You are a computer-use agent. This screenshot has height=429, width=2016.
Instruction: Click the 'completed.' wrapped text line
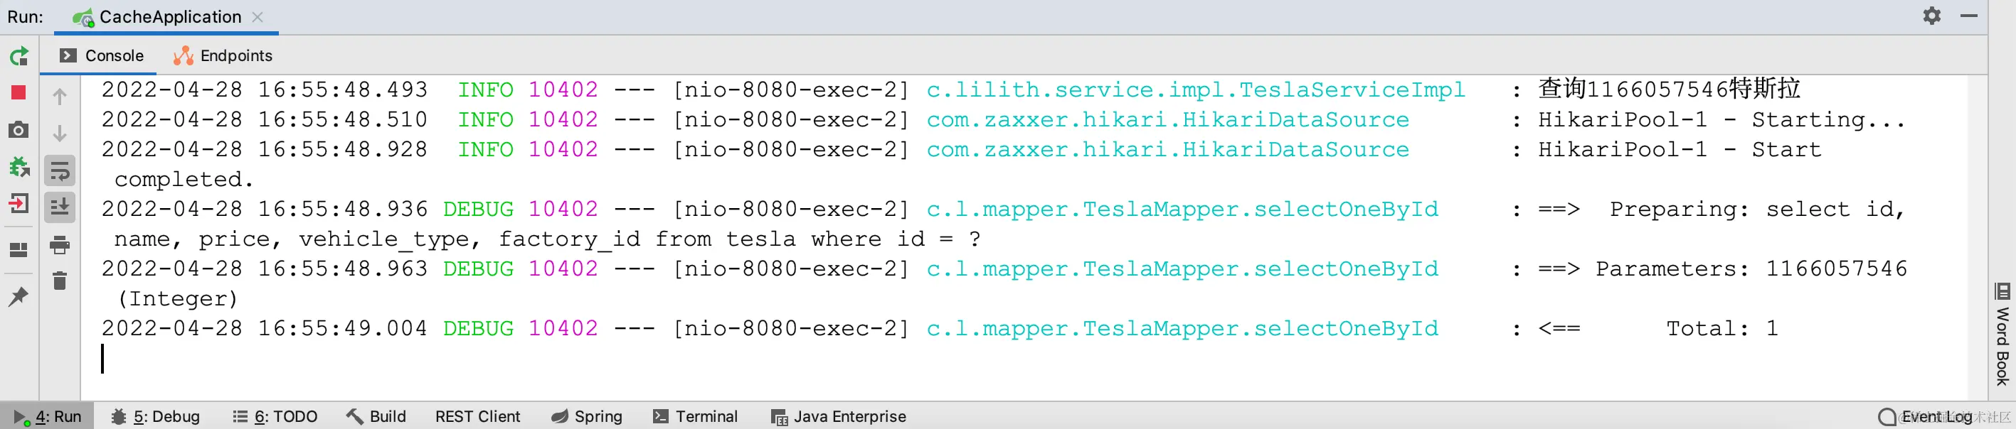(x=184, y=180)
